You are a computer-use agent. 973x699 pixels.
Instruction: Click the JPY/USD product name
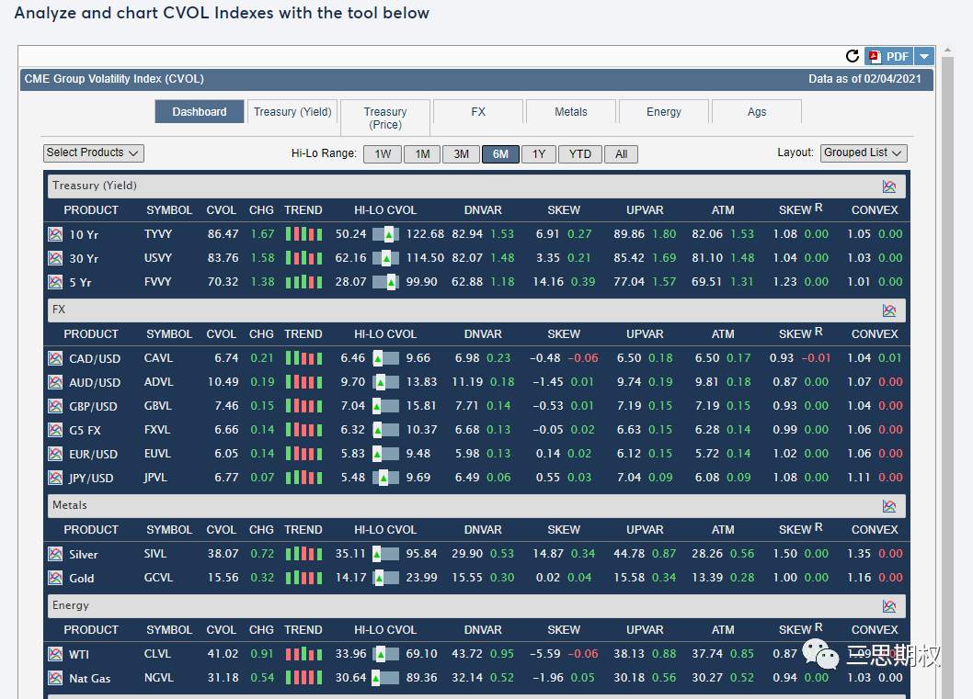point(91,479)
